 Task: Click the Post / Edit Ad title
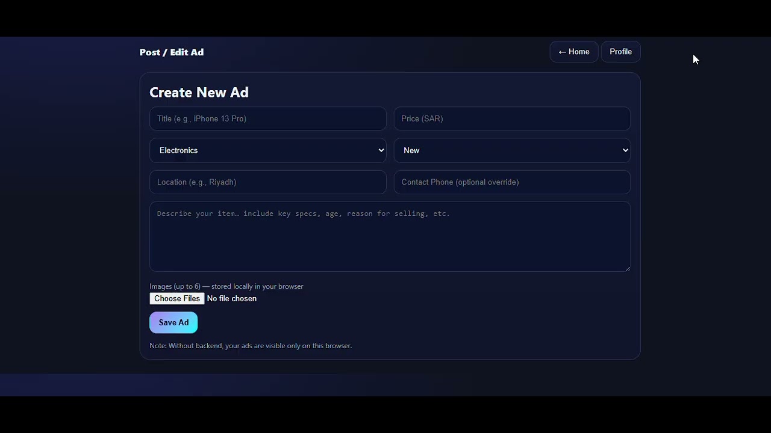tap(172, 52)
